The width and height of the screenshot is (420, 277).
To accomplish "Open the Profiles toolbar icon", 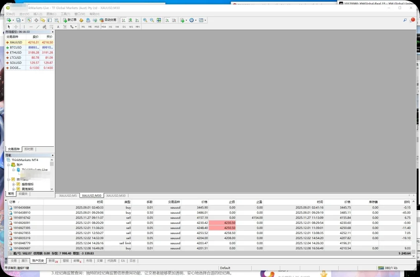I will (x=18, y=20).
